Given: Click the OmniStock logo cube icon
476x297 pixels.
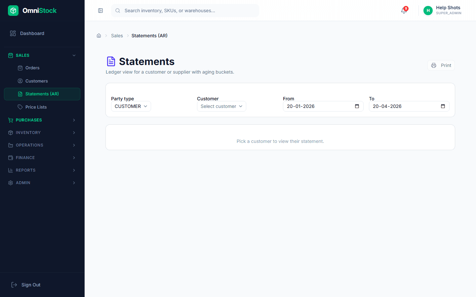Looking at the screenshot, I should [x=13, y=11].
